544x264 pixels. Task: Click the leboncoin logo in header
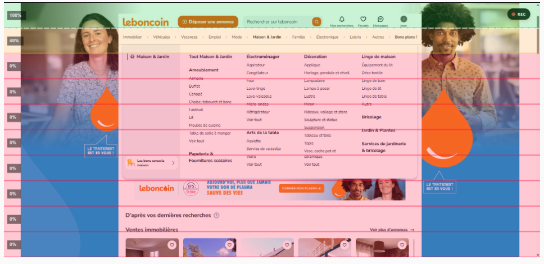tap(146, 22)
